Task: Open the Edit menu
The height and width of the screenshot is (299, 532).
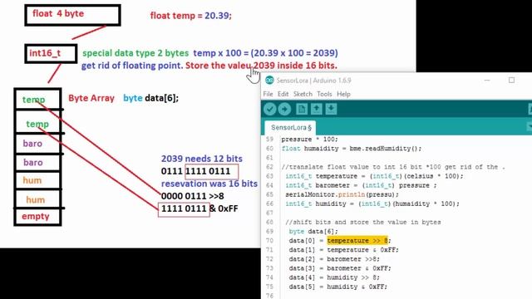Action: pos(283,94)
